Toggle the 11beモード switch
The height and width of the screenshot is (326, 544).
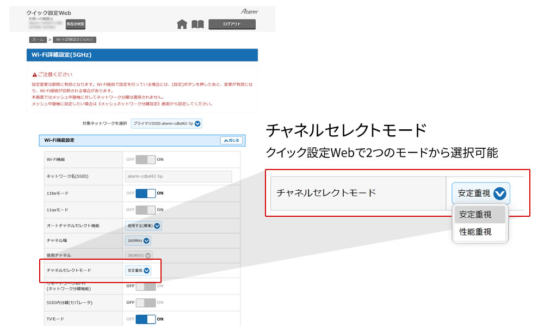(x=145, y=193)
